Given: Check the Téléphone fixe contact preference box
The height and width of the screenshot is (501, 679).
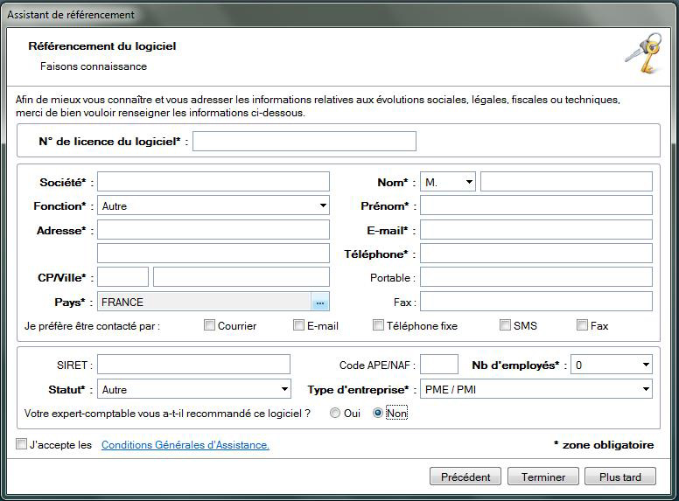Looking at the screenshot, I should point(378,325).
